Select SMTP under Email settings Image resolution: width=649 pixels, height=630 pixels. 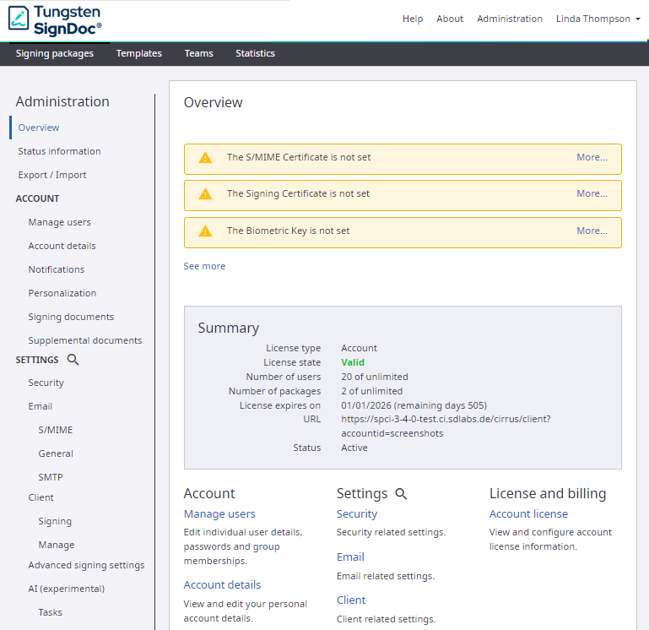click(x=51, y=477)
